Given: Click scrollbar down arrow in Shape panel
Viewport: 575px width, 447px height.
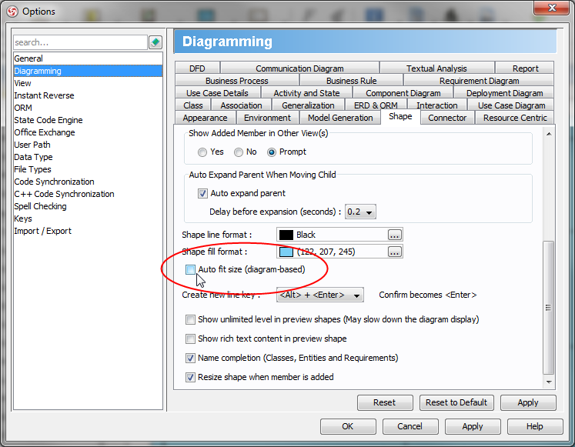Looking at the screenshot, I should pos(549,381).
